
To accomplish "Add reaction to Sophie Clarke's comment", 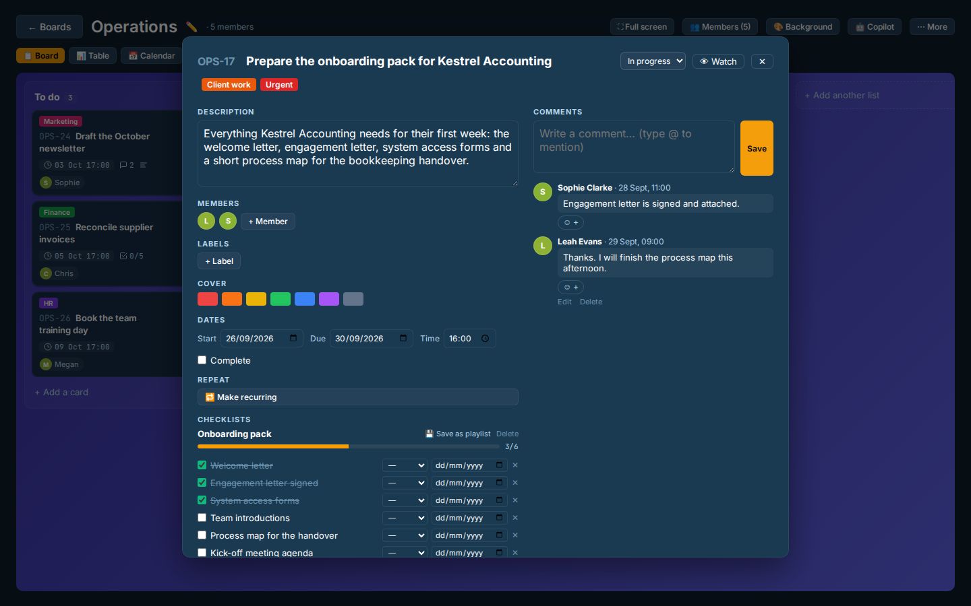I will pos(570,222).
